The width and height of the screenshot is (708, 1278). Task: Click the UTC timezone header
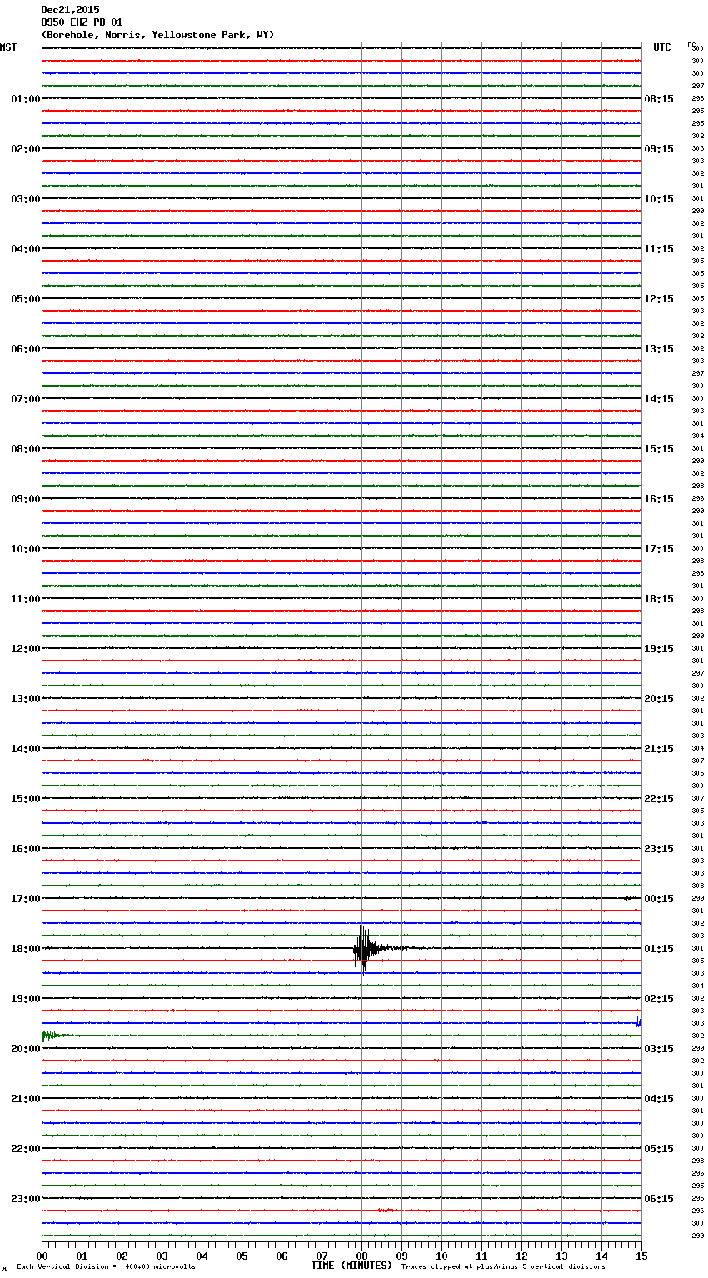coord(662,47)
